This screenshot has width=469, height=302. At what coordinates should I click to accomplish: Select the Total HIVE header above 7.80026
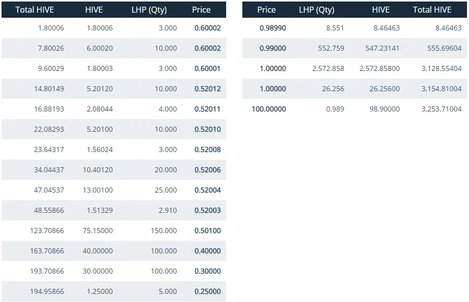click(x=34, y=10)
